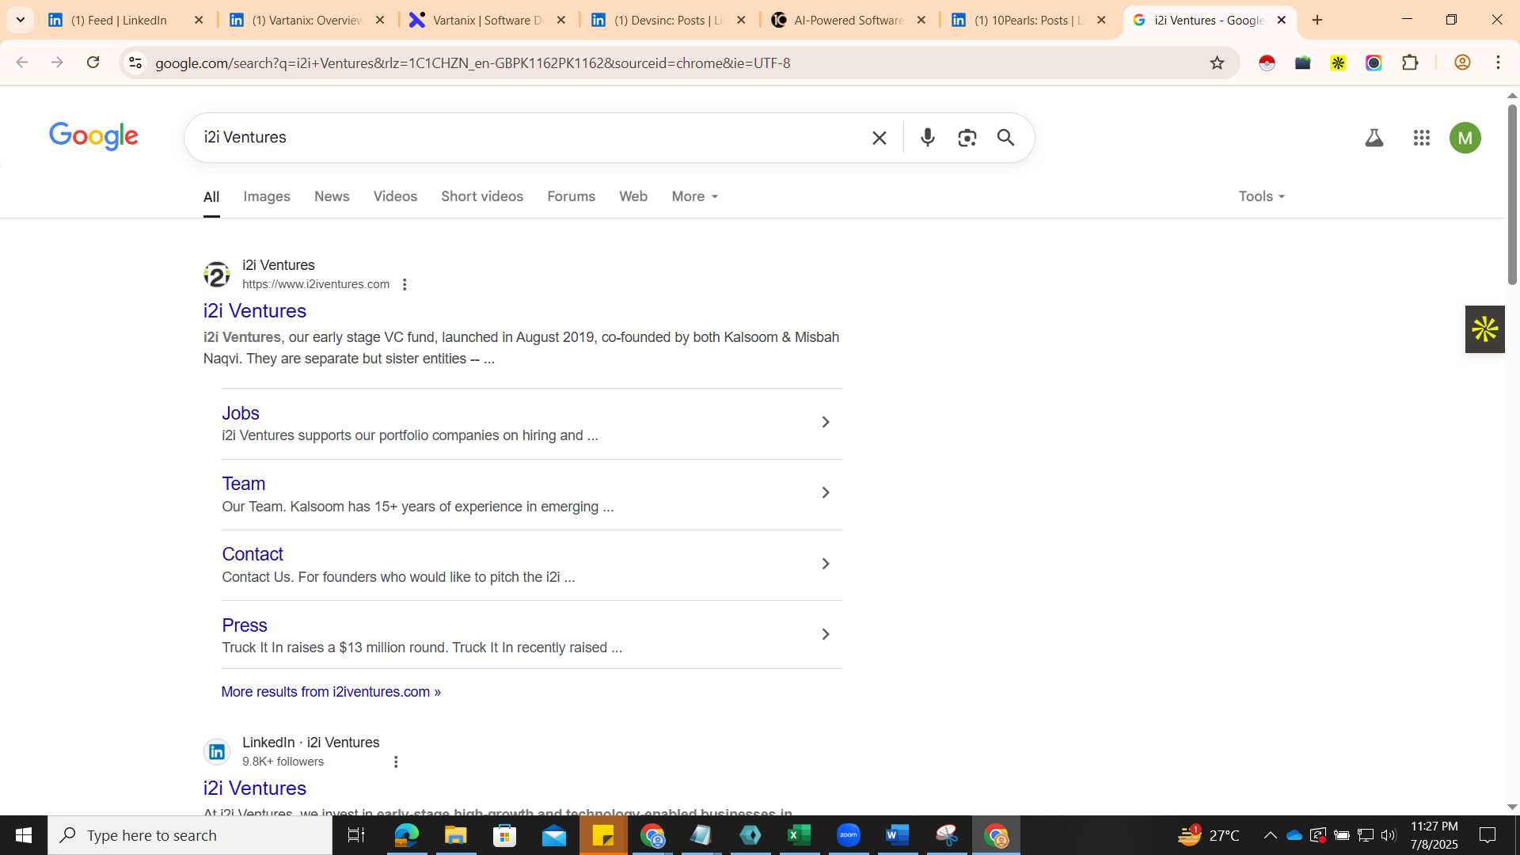Submit the query with the magnifier icon

coord(1005,138)
